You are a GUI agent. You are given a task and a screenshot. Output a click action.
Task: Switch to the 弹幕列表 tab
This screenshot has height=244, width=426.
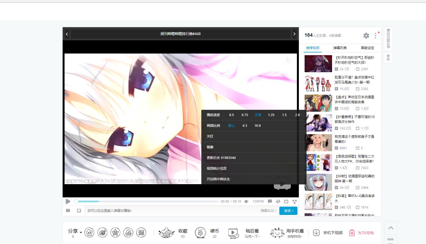point(340,48)
